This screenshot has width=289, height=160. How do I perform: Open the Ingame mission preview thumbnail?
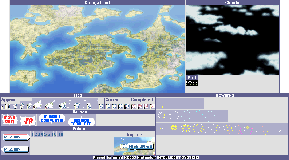[x=135, y=146]
